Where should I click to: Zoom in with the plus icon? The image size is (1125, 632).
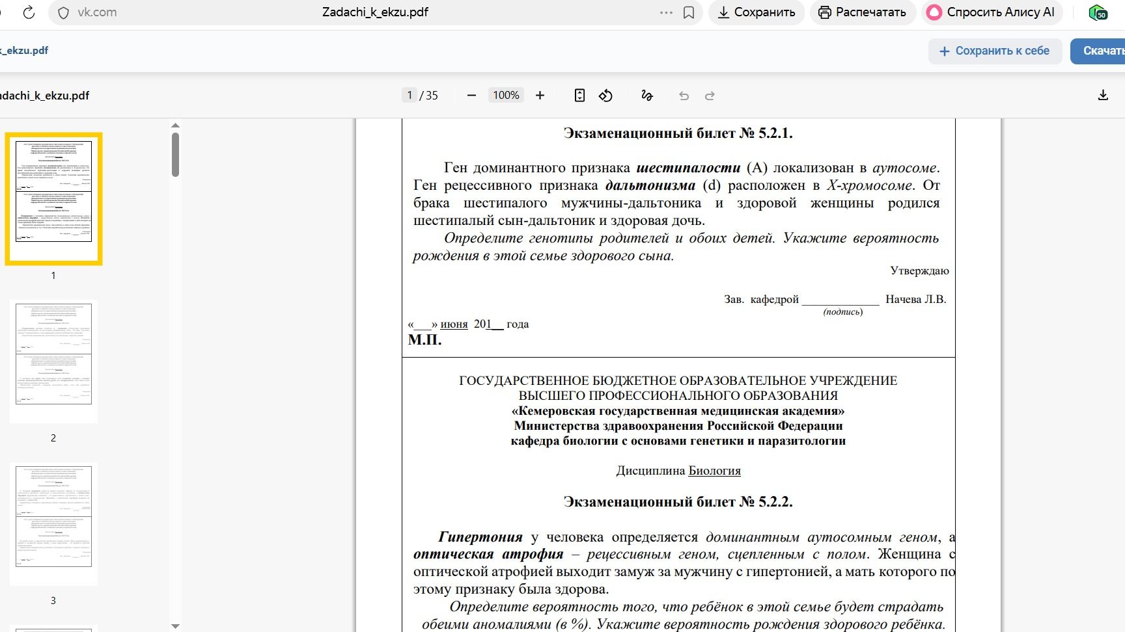(x=540, y=96)
